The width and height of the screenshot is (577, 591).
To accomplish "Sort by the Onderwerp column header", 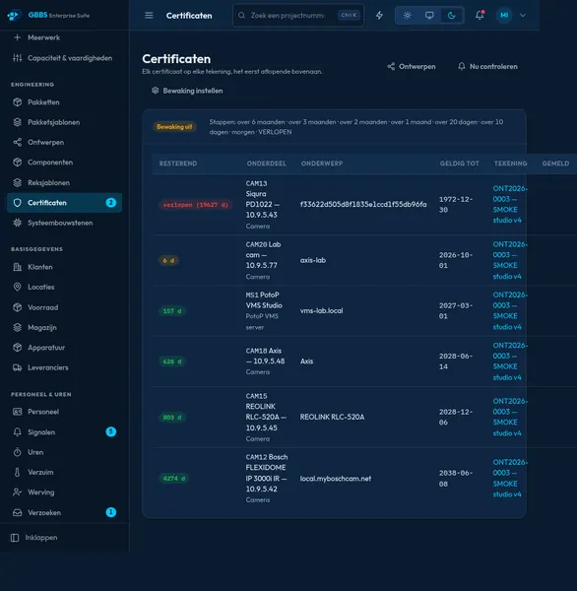I will (x=322, y=164).
